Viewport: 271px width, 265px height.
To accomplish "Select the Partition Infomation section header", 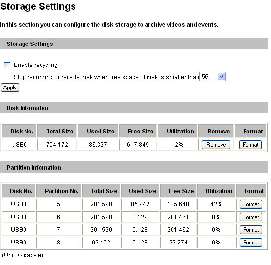I will tap(134, 167).
